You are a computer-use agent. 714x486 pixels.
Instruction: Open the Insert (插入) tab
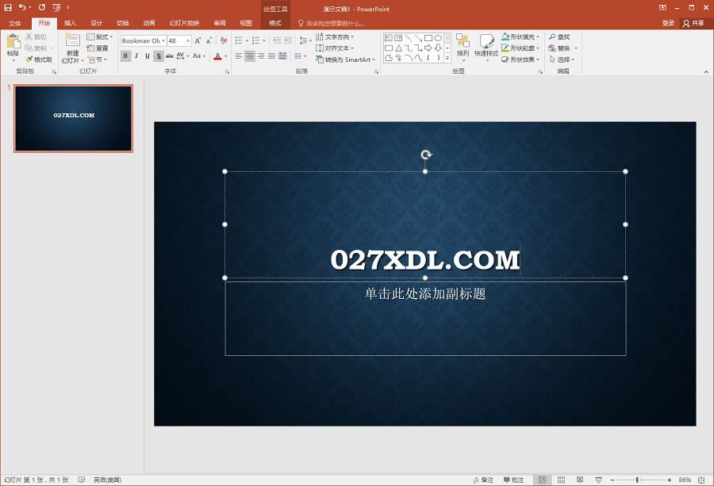(70, 23)
